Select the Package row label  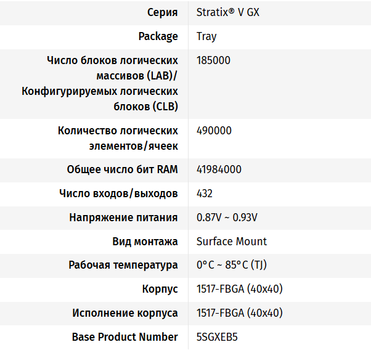[x=158, y=36]
